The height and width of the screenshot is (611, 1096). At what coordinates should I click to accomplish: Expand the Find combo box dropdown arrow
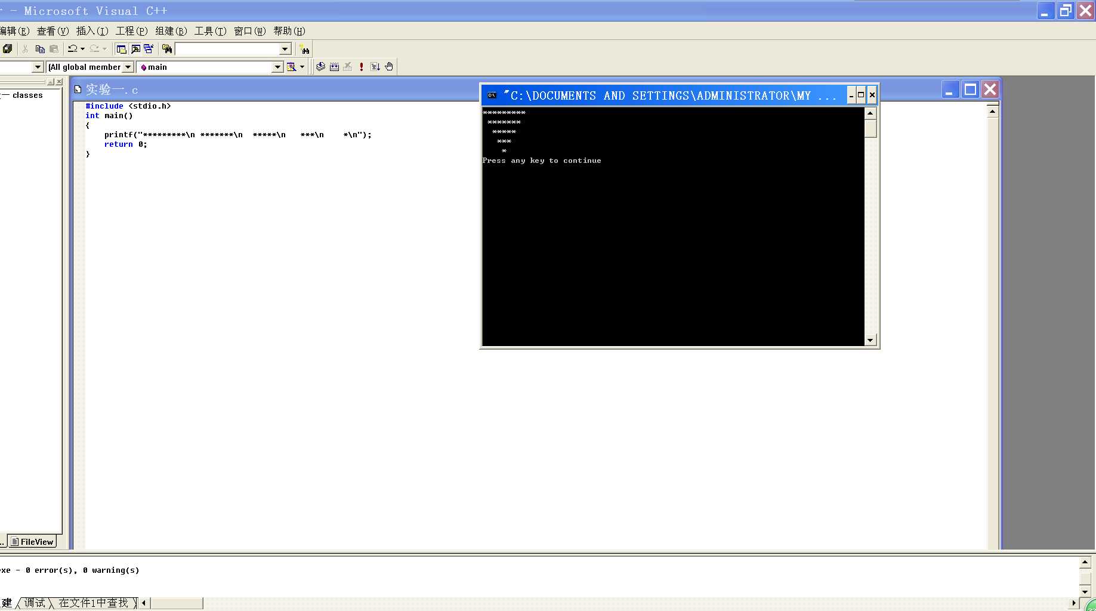[x=285, y=49]
